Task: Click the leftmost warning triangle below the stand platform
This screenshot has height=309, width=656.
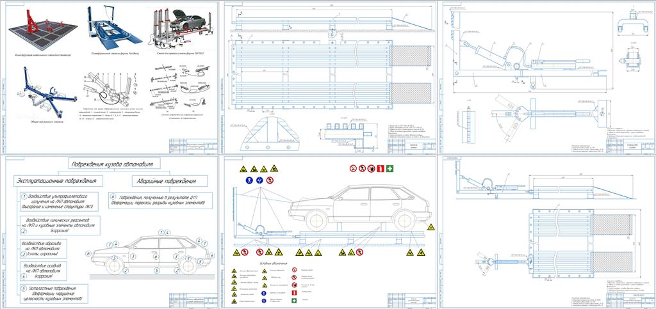Action: (x=237, y=252)
